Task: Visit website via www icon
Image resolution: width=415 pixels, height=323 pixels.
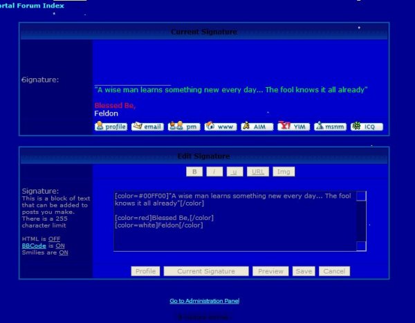Action: point(220,127)
